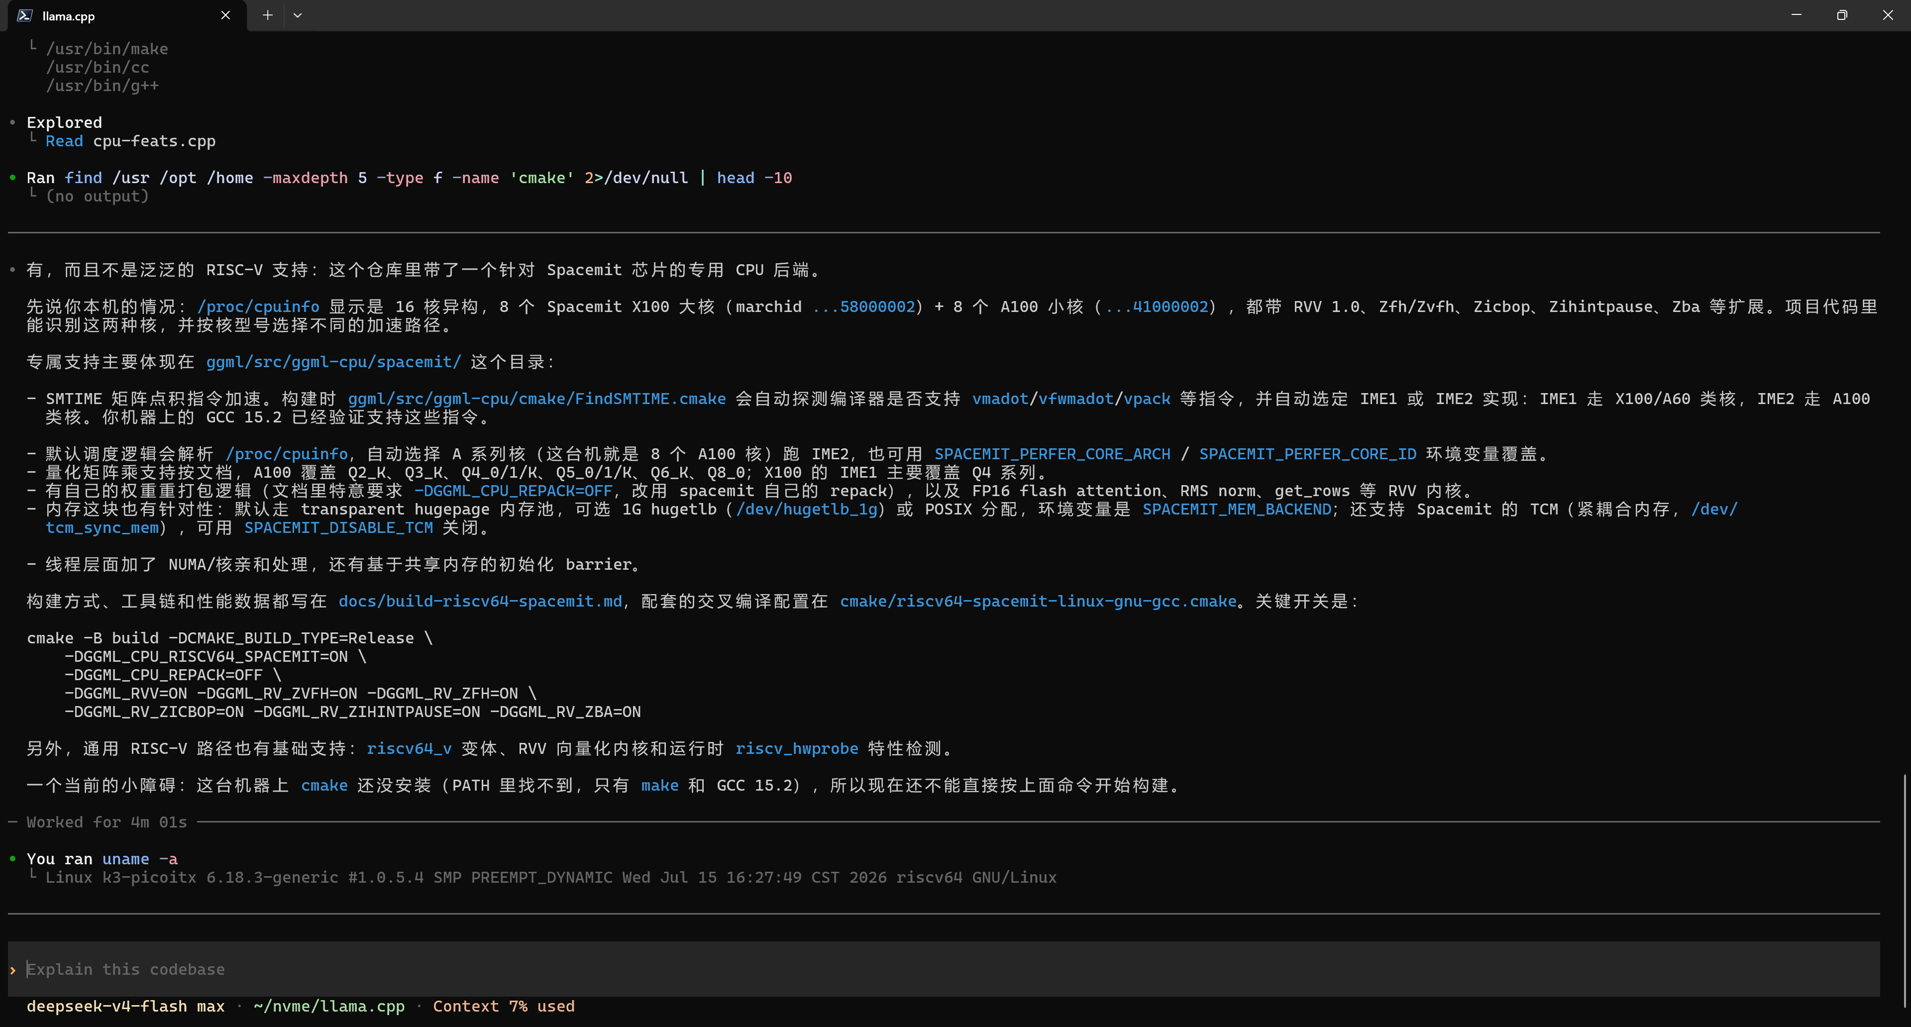Click the -DGGML_RV_ZICBOP=ON flag line
The height and width of the screenshot is (1027, 1911).
pyautogui.click(x=352, y=712)
